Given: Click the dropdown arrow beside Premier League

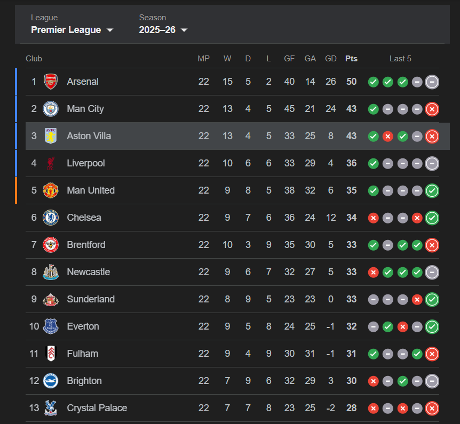Looking at the screenshot, I should [x=110, y=30].
